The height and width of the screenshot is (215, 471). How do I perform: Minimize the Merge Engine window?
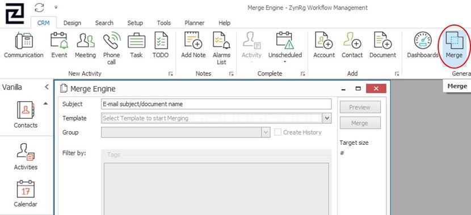pos(344,89)
